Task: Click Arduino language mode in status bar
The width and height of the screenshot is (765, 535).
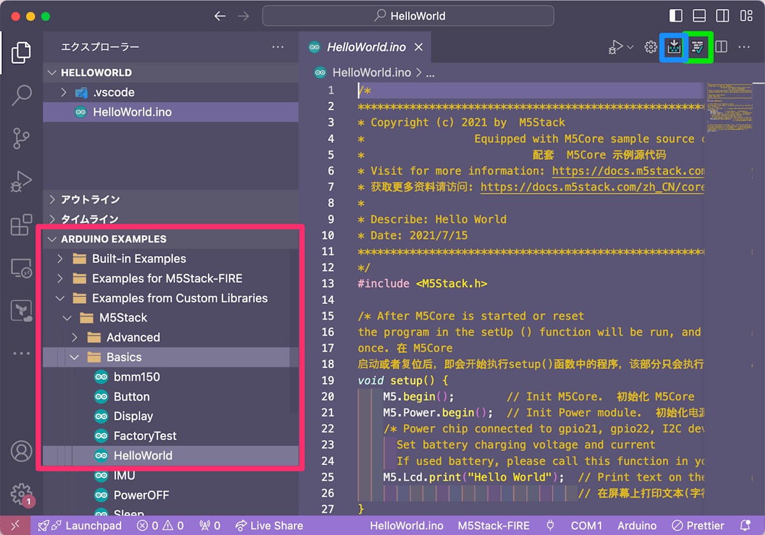Action: 637,525
